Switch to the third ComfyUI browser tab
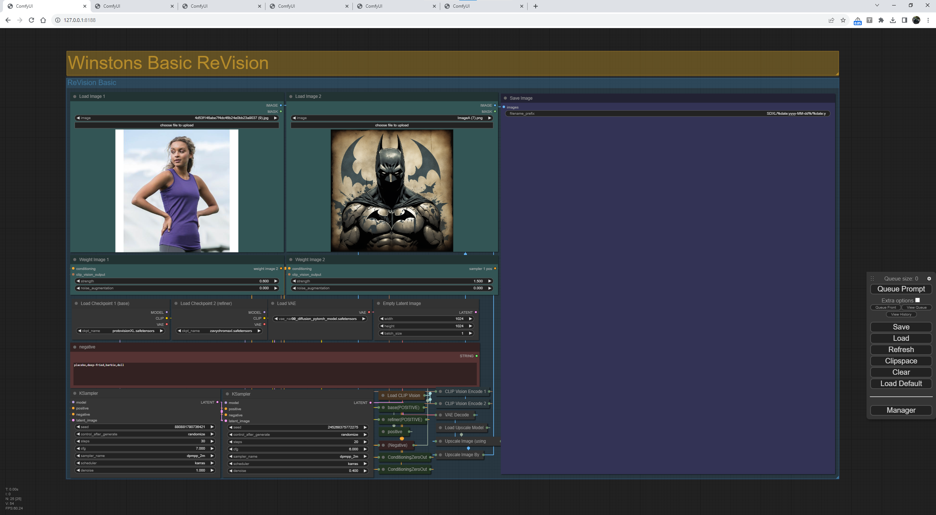The image size is (936, 515). tap(221, 6)
